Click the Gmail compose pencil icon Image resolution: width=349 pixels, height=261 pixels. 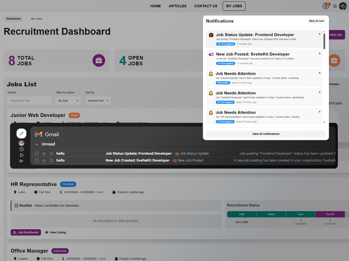coord(21,134)
